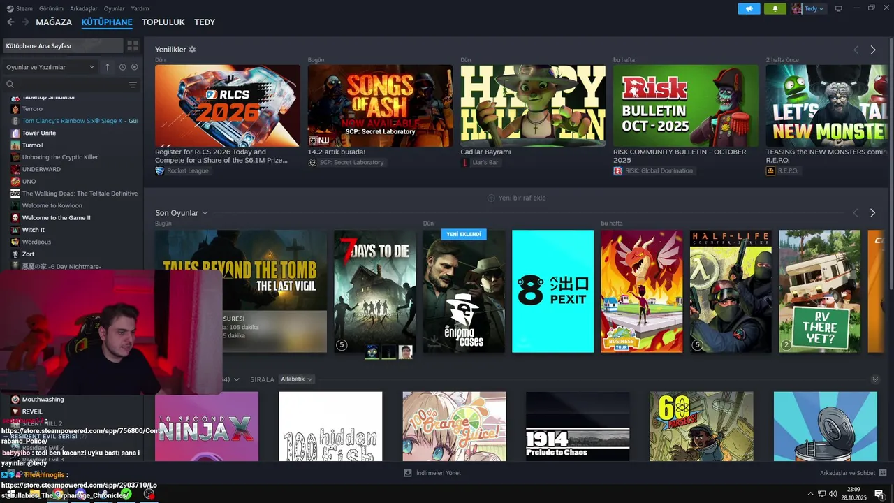This screenshot has width=894, height=503.
Task: Click the library search magnifier icon
Action: (x=10, y=85)
